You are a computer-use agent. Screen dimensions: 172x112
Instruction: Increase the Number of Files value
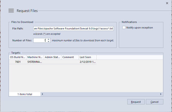tap(48, 39)
